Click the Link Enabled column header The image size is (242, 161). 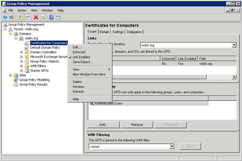(x=187, y=59)
